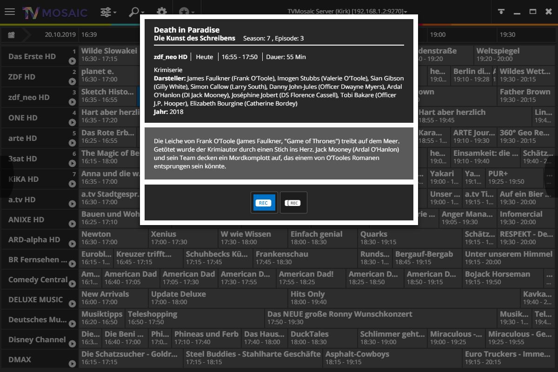Open Frankenschau on BR Fernsehen
This screenshot has height=372, width=558.
pos(306,258)
